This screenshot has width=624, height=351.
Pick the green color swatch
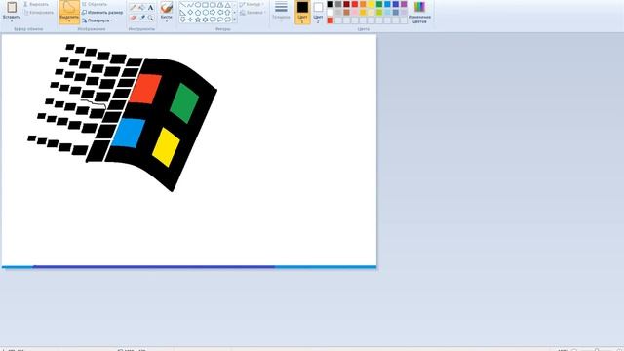(x=379, y=4)
